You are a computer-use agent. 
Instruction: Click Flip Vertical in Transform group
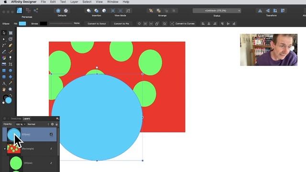[268, 11]
